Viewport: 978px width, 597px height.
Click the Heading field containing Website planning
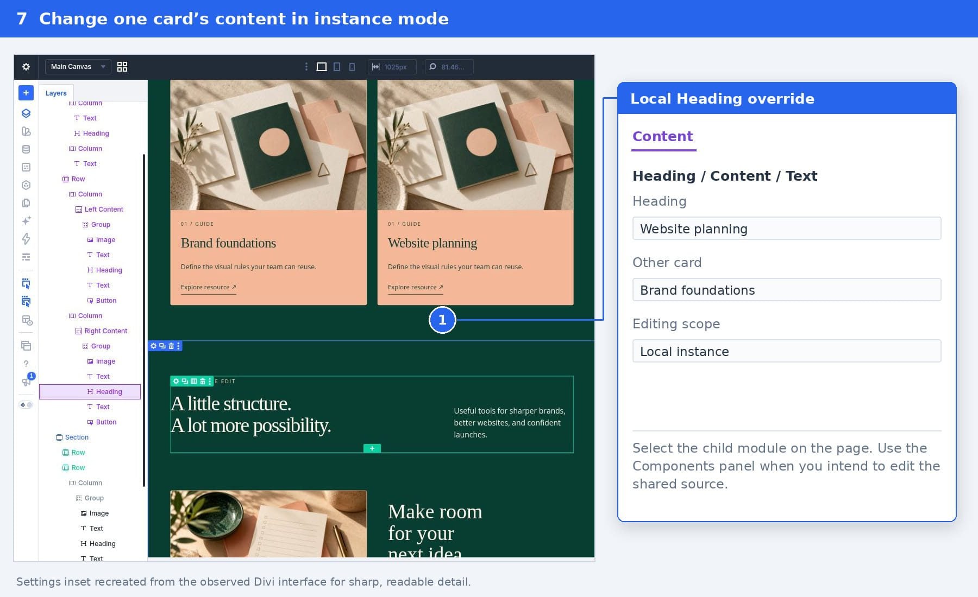point(787,228)
